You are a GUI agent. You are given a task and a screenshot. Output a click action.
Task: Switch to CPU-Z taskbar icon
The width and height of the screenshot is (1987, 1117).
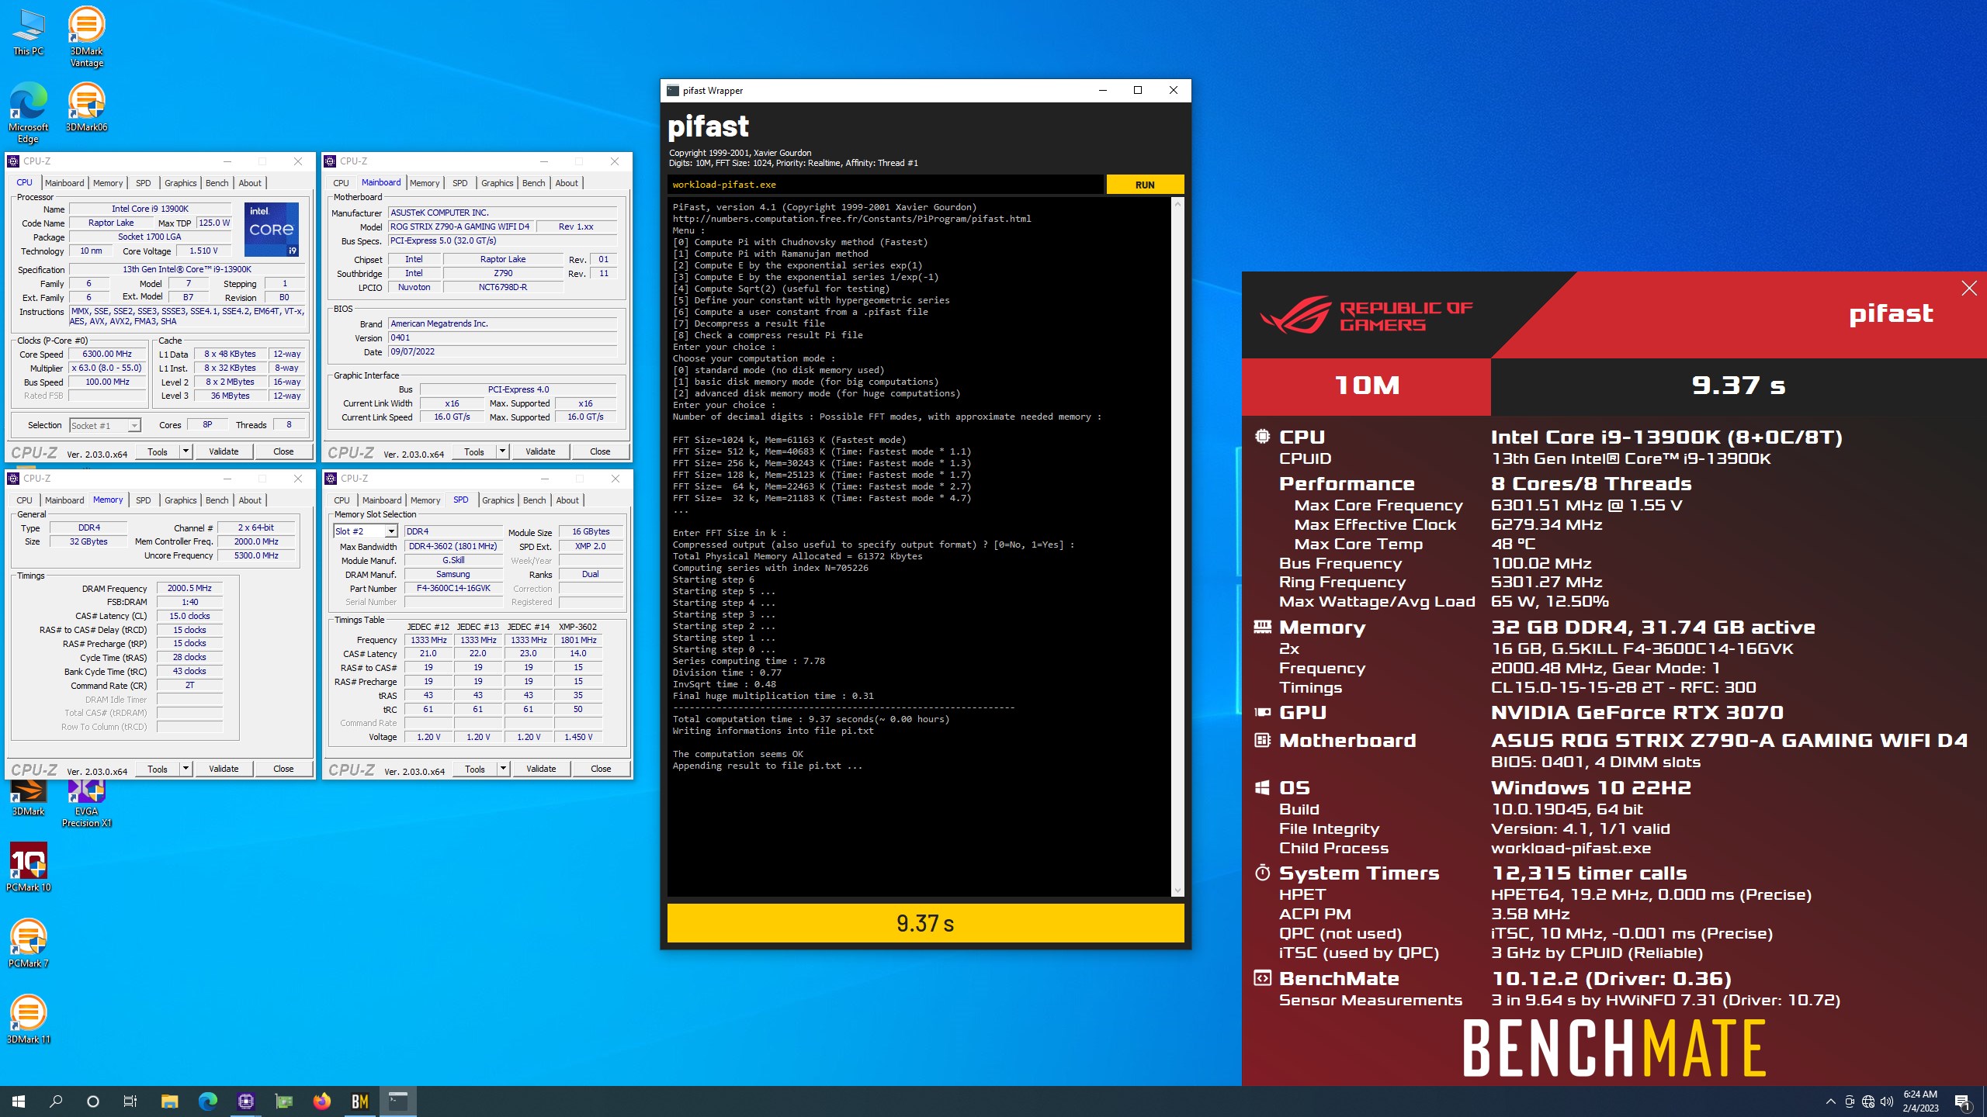pyautogui.click(x=245, y=1101)
